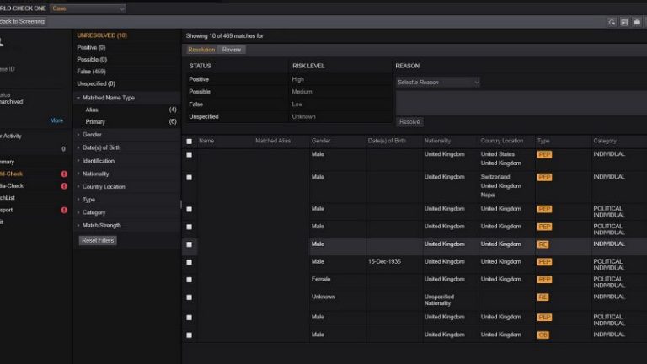
Task: Click the rescreen icon in top toolbar
Action: (x=612, y=22)
